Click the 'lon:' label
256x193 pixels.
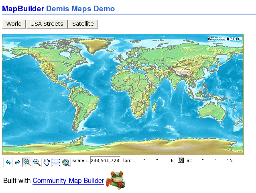click(x=127, y=160)
